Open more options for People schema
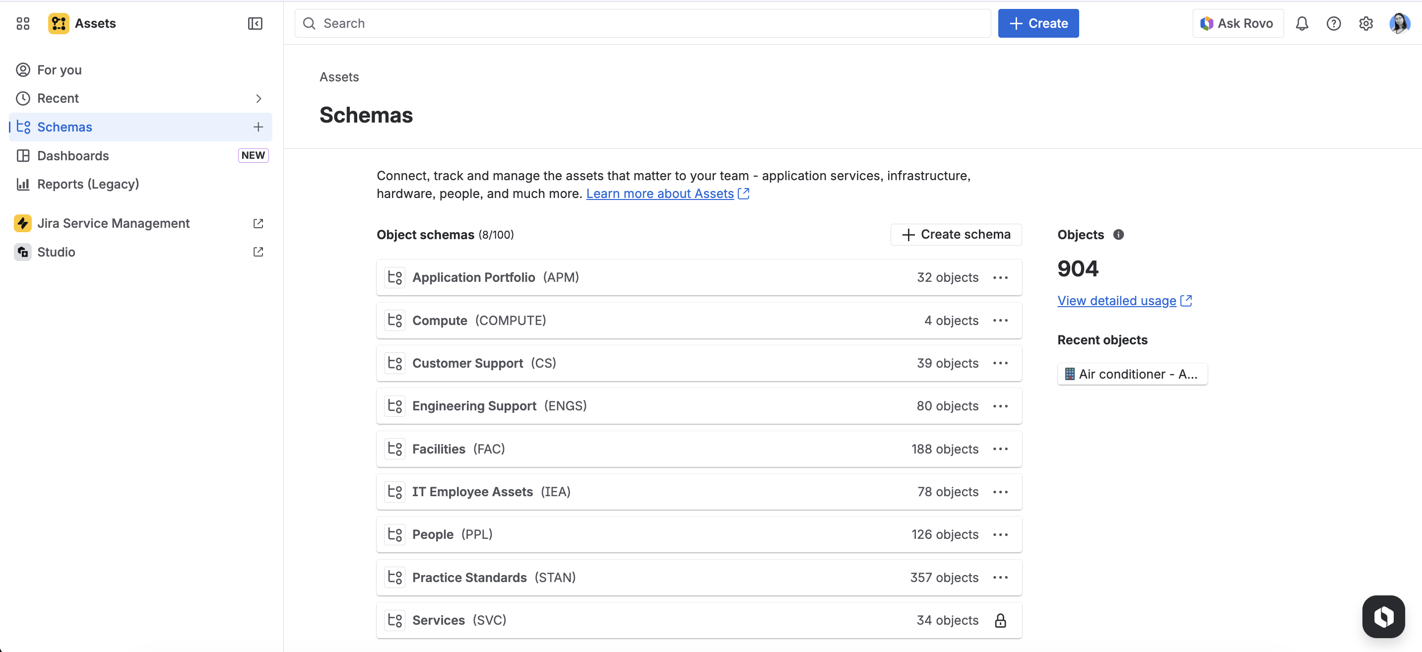The height and width of the screenshot is (652, 1422). [x=1000, y=534]
